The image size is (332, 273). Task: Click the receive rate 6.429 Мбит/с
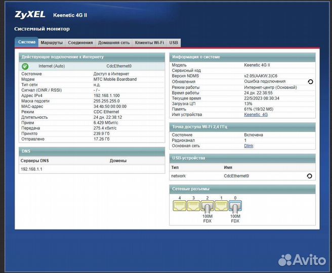tap(106, 123)
